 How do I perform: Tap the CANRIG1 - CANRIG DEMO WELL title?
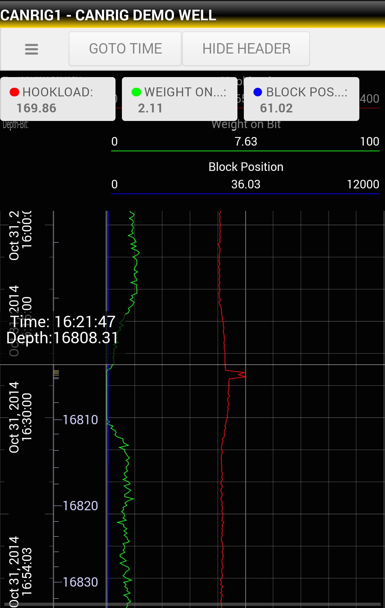pyautogui.click(x=108, y=15)
